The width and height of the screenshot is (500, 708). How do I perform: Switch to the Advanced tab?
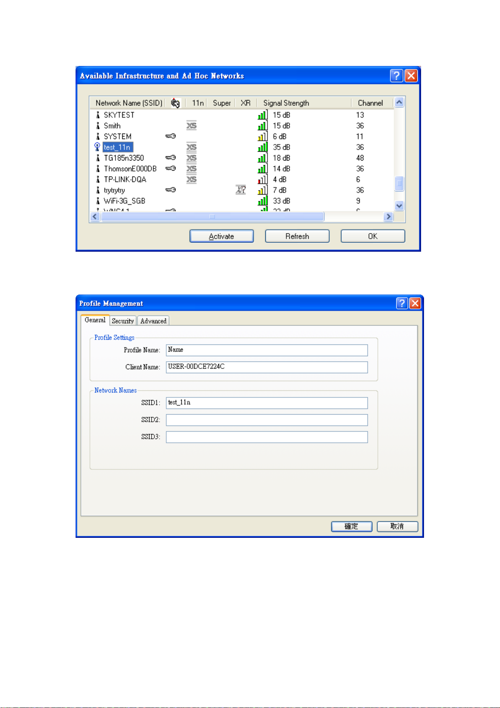pos(153,321)
